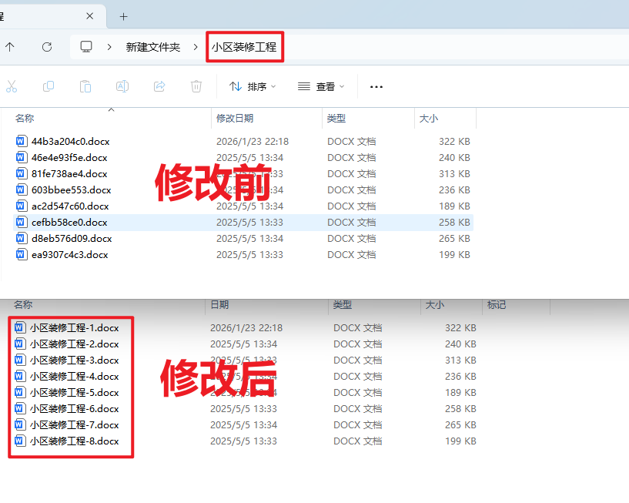The width and height of the screenshot is (629, 503).
Task: Navigate to 新建文件夹 via the breadcrumb
Action: tap(153, 46)
